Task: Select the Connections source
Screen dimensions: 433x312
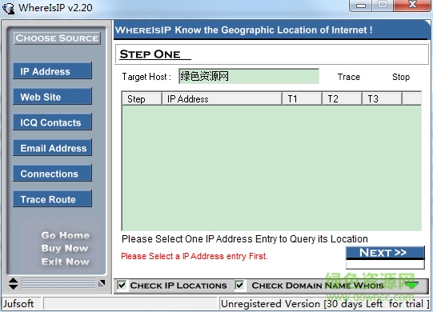Action: (52, 174)
